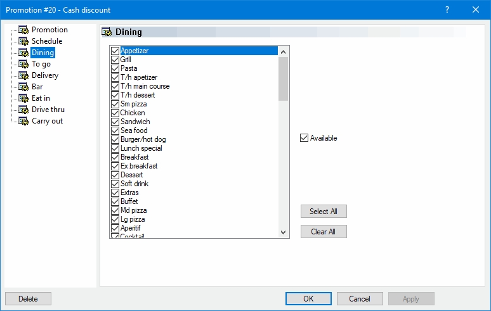This screenshot has height=311, width=491.
Task: Click the Promotion tree icon
Action: click(x=23, y=30)
